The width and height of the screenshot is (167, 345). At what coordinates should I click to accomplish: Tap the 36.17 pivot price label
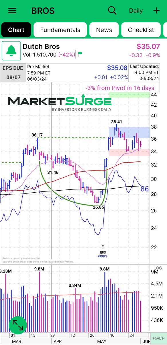[x=37, y=135]
